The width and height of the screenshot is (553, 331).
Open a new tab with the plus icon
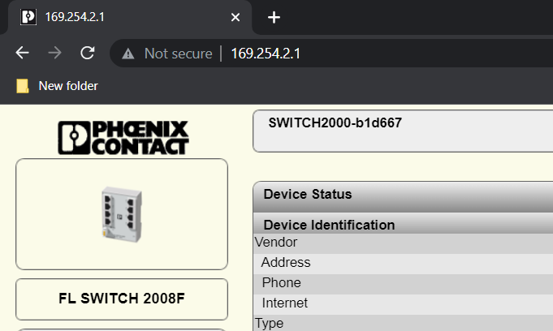[274, 17]
